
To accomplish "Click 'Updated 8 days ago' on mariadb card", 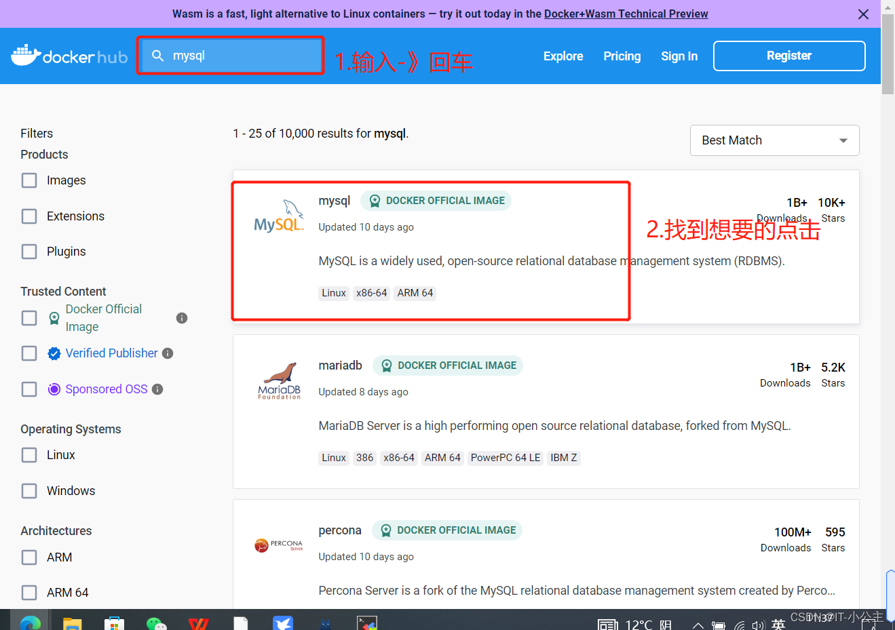I will 363,392.
